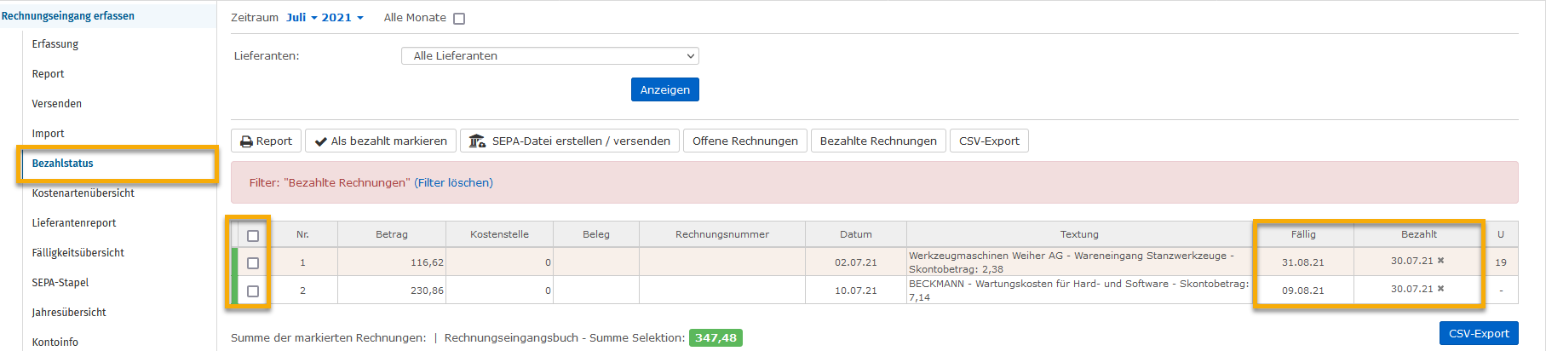This screenshot has height=351, width=1546.
Task: Filter by Offene Rechnungen
Action: click(x=745, y=141)
